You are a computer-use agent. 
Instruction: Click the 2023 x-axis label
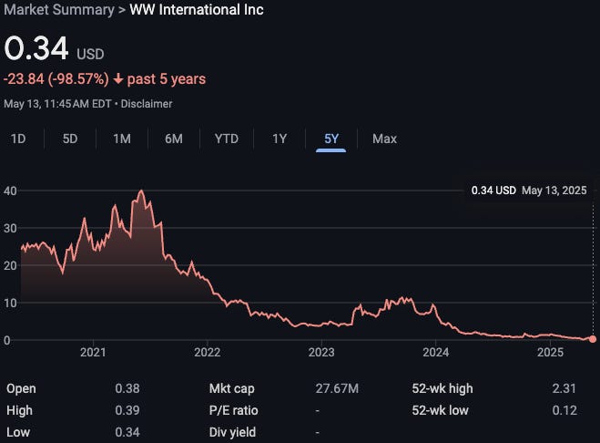click(321, 352)
